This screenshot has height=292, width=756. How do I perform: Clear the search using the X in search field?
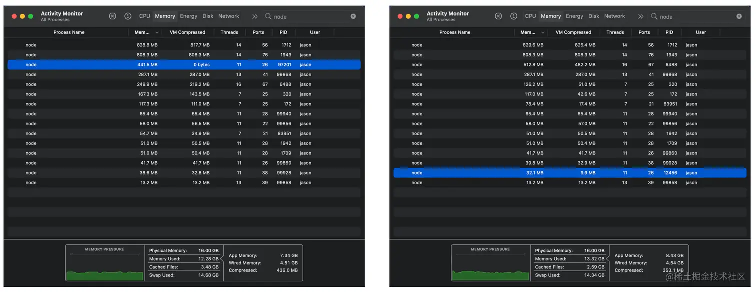point(353,16)
